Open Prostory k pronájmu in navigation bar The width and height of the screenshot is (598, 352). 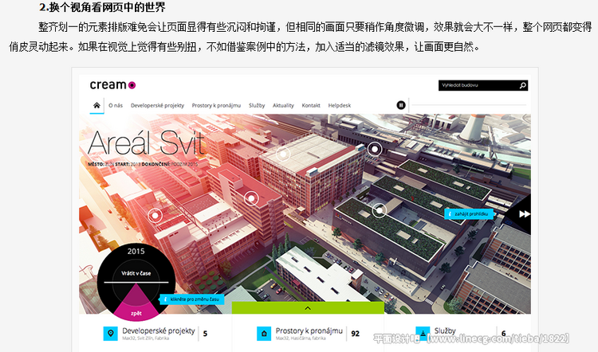tap(216, 105)
